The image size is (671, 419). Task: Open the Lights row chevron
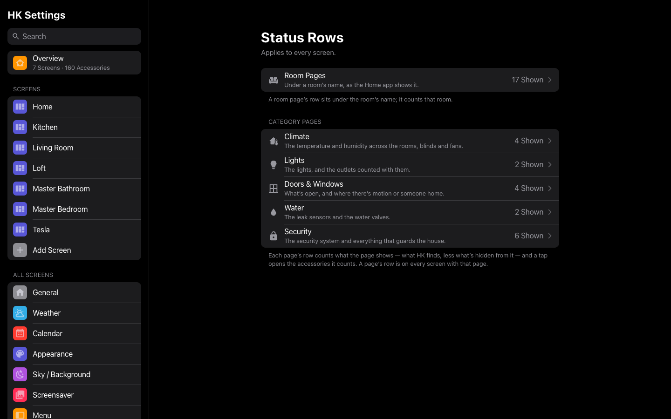[550, 165]
